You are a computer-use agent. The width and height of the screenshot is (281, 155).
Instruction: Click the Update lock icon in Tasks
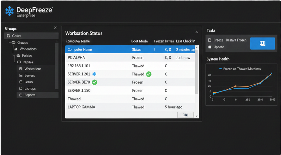point(210,47)
